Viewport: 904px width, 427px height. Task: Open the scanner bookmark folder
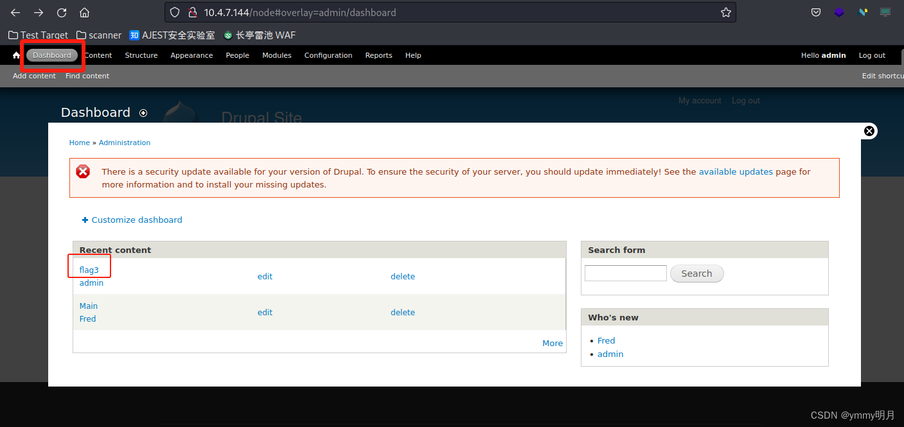99,35
